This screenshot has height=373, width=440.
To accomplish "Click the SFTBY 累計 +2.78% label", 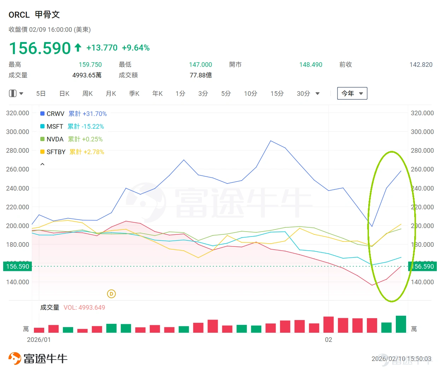I will tap(87, 152).
